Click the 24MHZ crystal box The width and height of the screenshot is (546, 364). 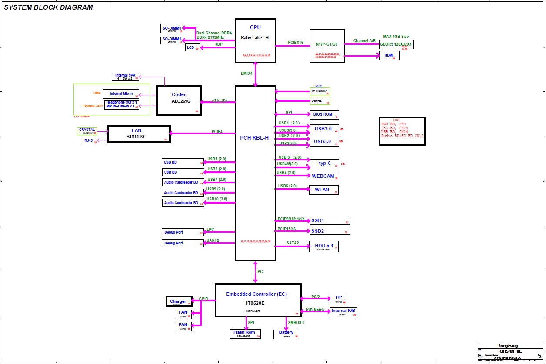[320, 101]
